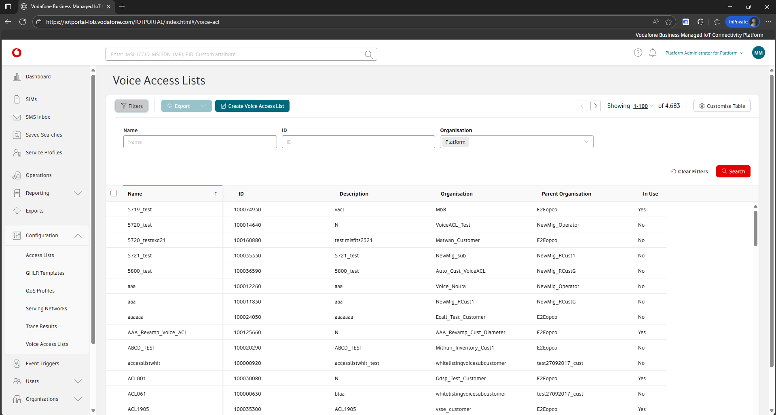Collapse the Configuration sidebar section
Viewport: 776px width, 415px height.
coord(78,236)
